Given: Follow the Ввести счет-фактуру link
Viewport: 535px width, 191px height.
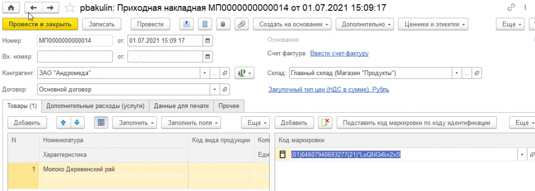Looking at the screenshot, I should tap(339, 53).
